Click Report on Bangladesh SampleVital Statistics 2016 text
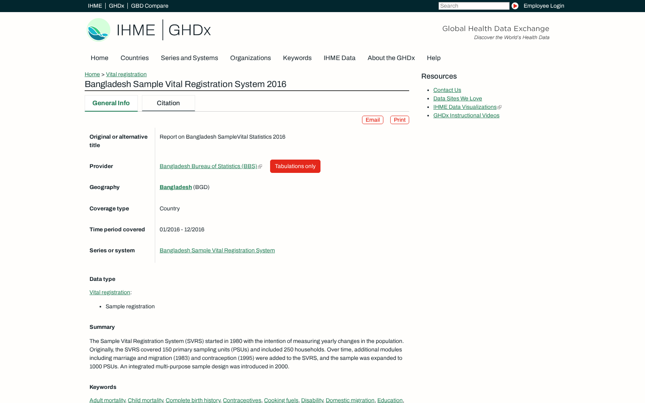Image resolution: width=645 pixels, height=403 pixels. pyautogui.click(x=223, y=137)
